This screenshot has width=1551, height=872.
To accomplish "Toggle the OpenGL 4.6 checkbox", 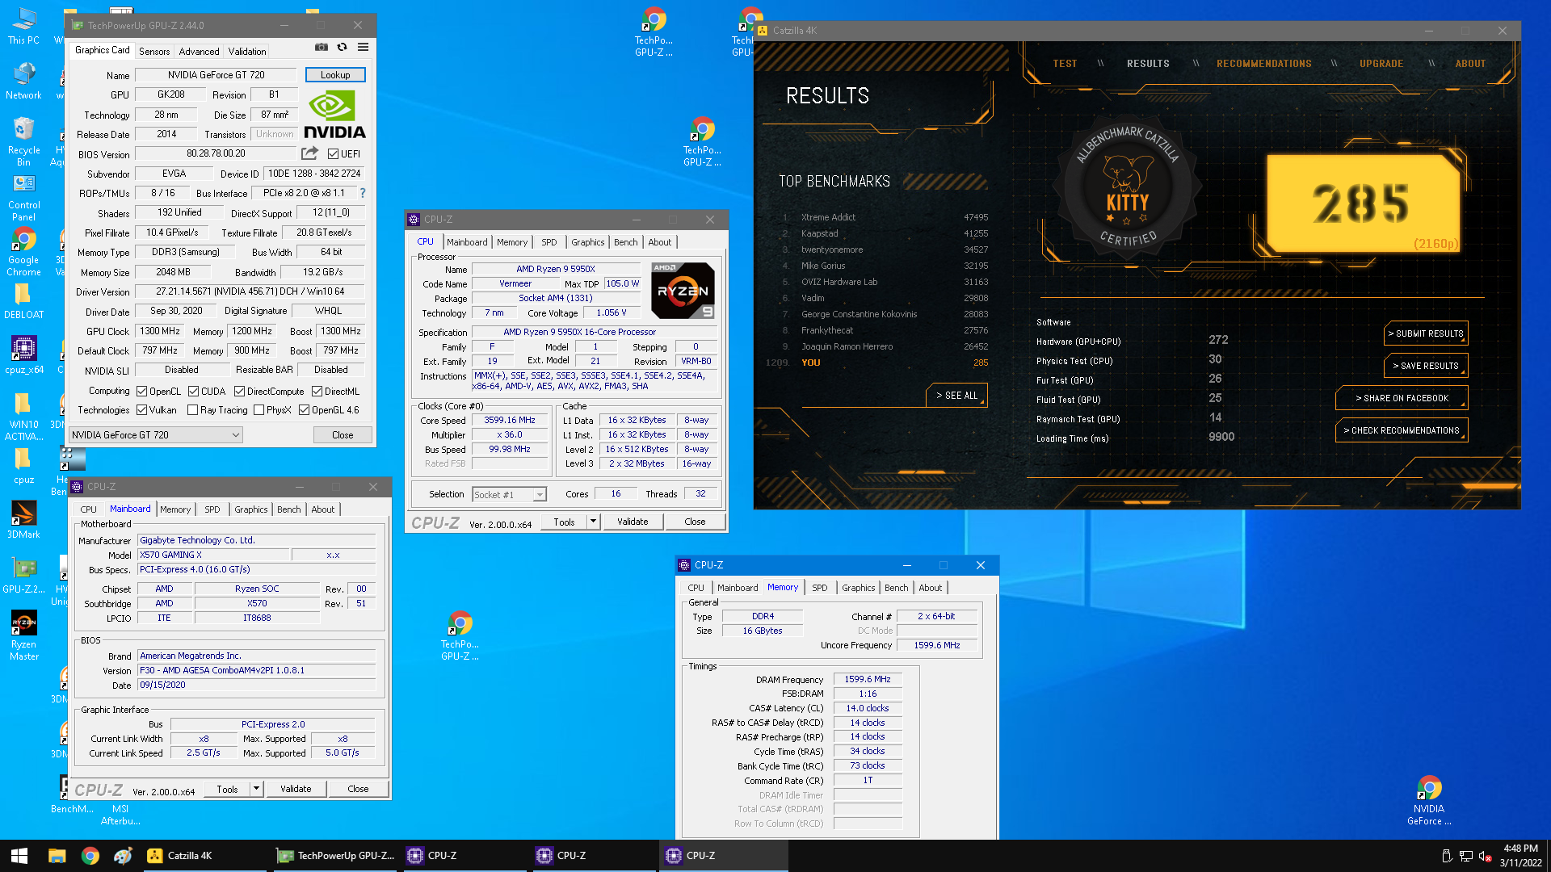I will [304, 410].
